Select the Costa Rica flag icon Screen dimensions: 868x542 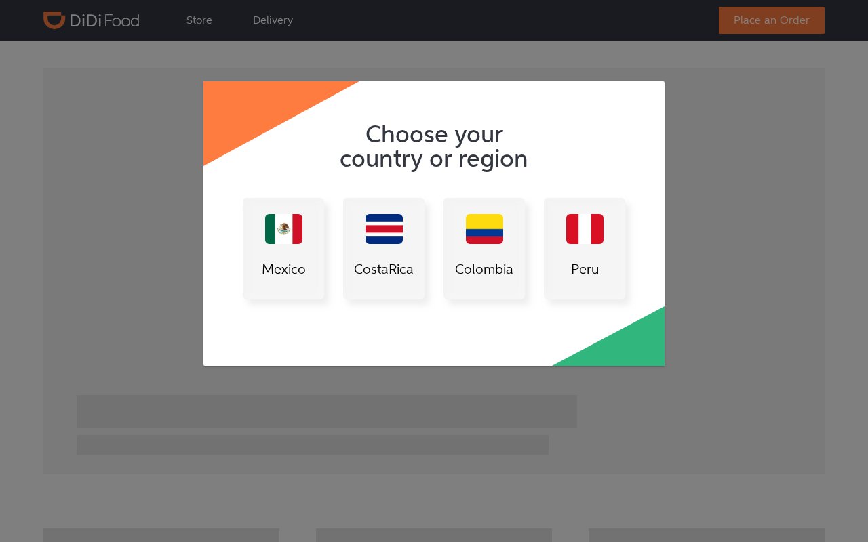[384, 229]
